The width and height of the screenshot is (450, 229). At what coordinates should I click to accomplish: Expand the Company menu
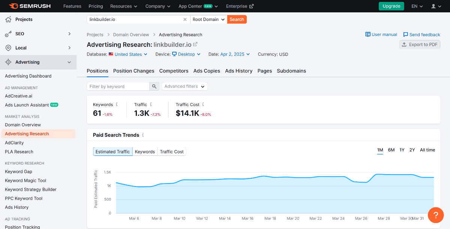click(x=158, y=6)
